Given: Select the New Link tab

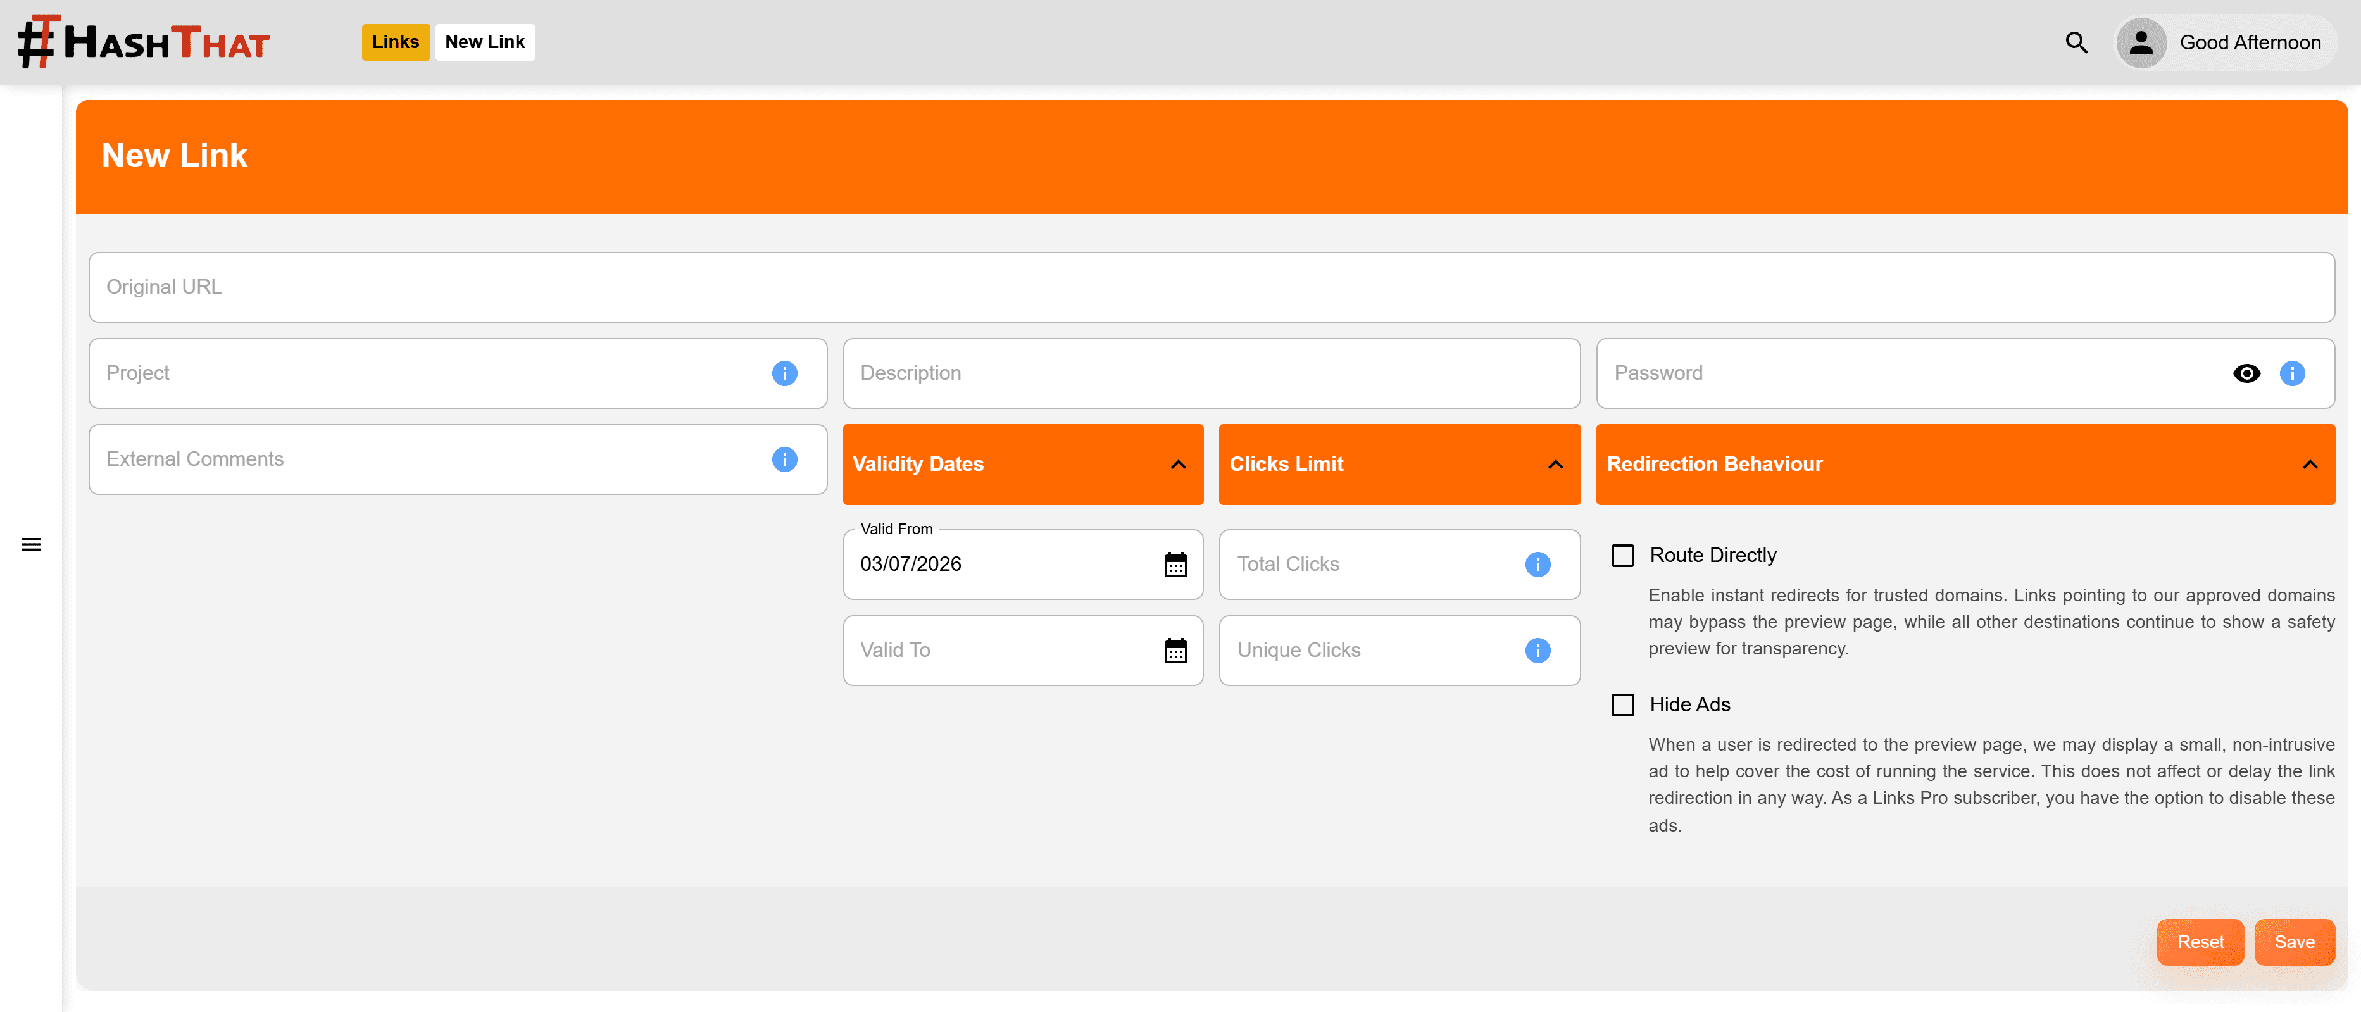Looking at the screenshot, I should (485, 42).
